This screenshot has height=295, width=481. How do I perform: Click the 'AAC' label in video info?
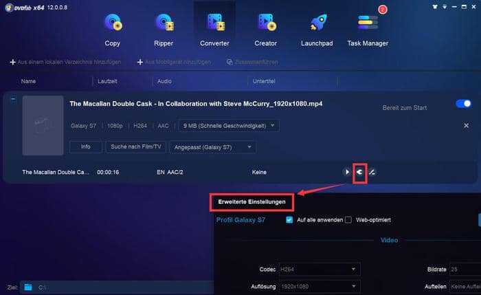[163, 126]
